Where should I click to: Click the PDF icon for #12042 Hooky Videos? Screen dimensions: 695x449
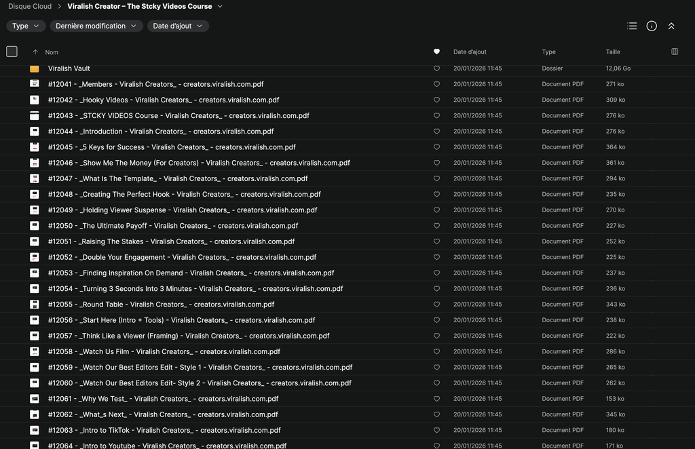[34, 100]
